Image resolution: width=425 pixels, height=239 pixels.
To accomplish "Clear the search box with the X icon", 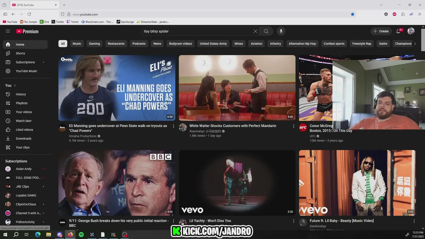I will [x=255, y=31].
